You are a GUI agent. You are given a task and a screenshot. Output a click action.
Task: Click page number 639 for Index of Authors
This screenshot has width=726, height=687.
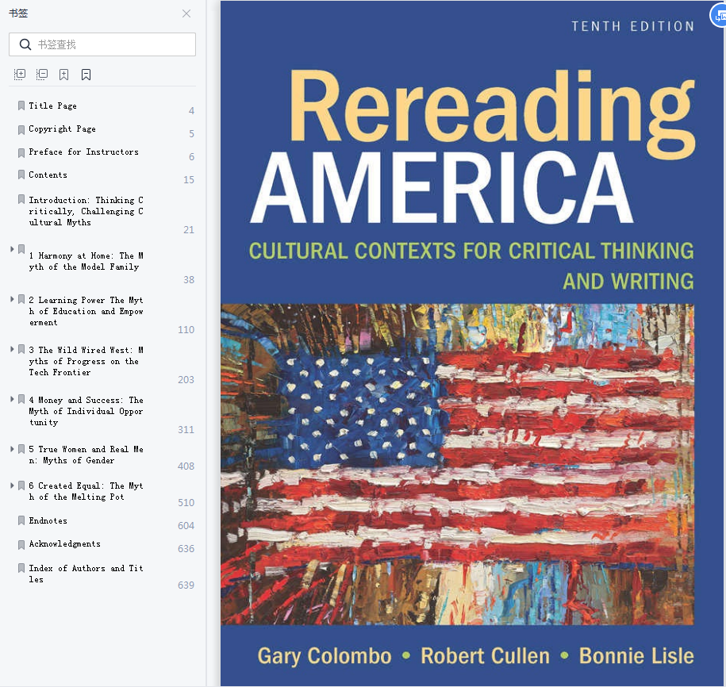coord(186,585)
